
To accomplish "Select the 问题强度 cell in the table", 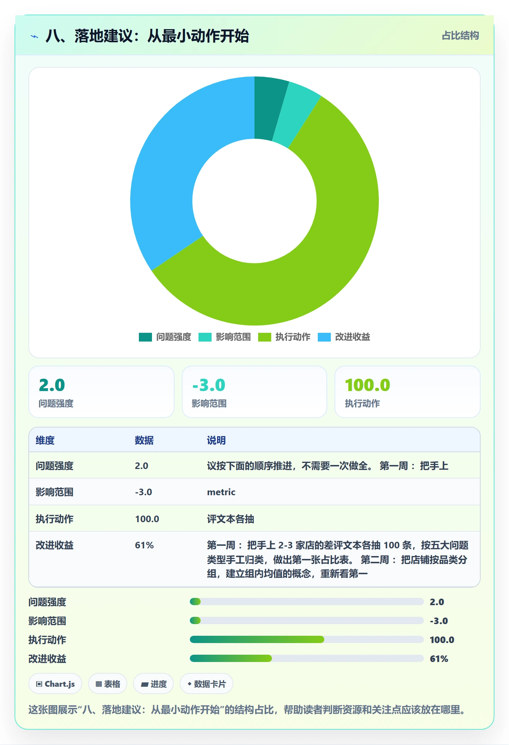I will [55, 466].
